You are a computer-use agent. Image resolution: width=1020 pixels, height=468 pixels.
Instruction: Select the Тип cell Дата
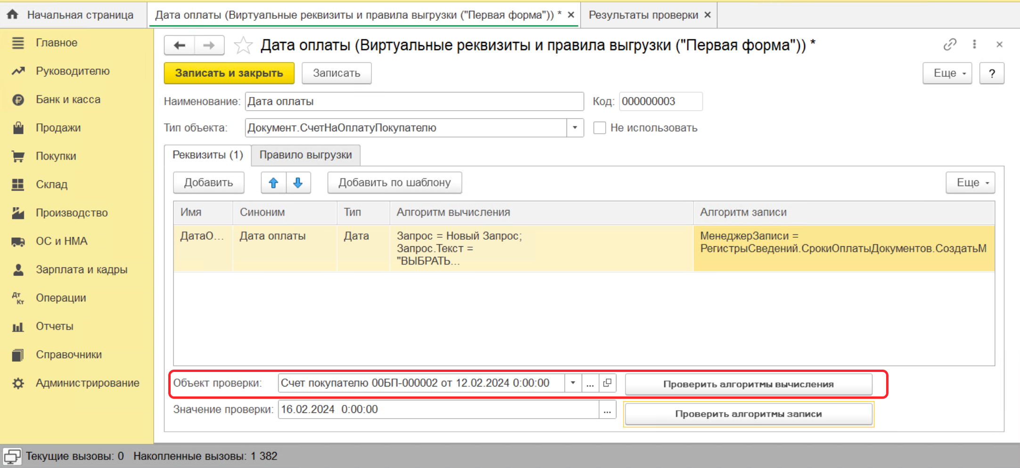tap(363, 249)
